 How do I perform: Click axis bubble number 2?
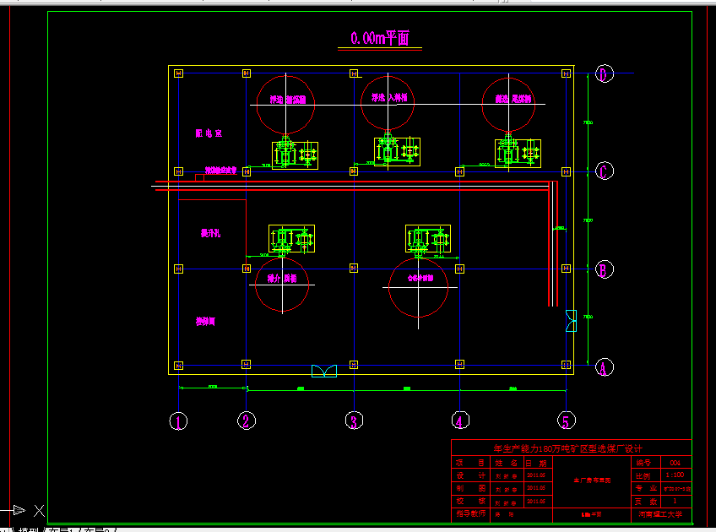(x=247, y=421)
